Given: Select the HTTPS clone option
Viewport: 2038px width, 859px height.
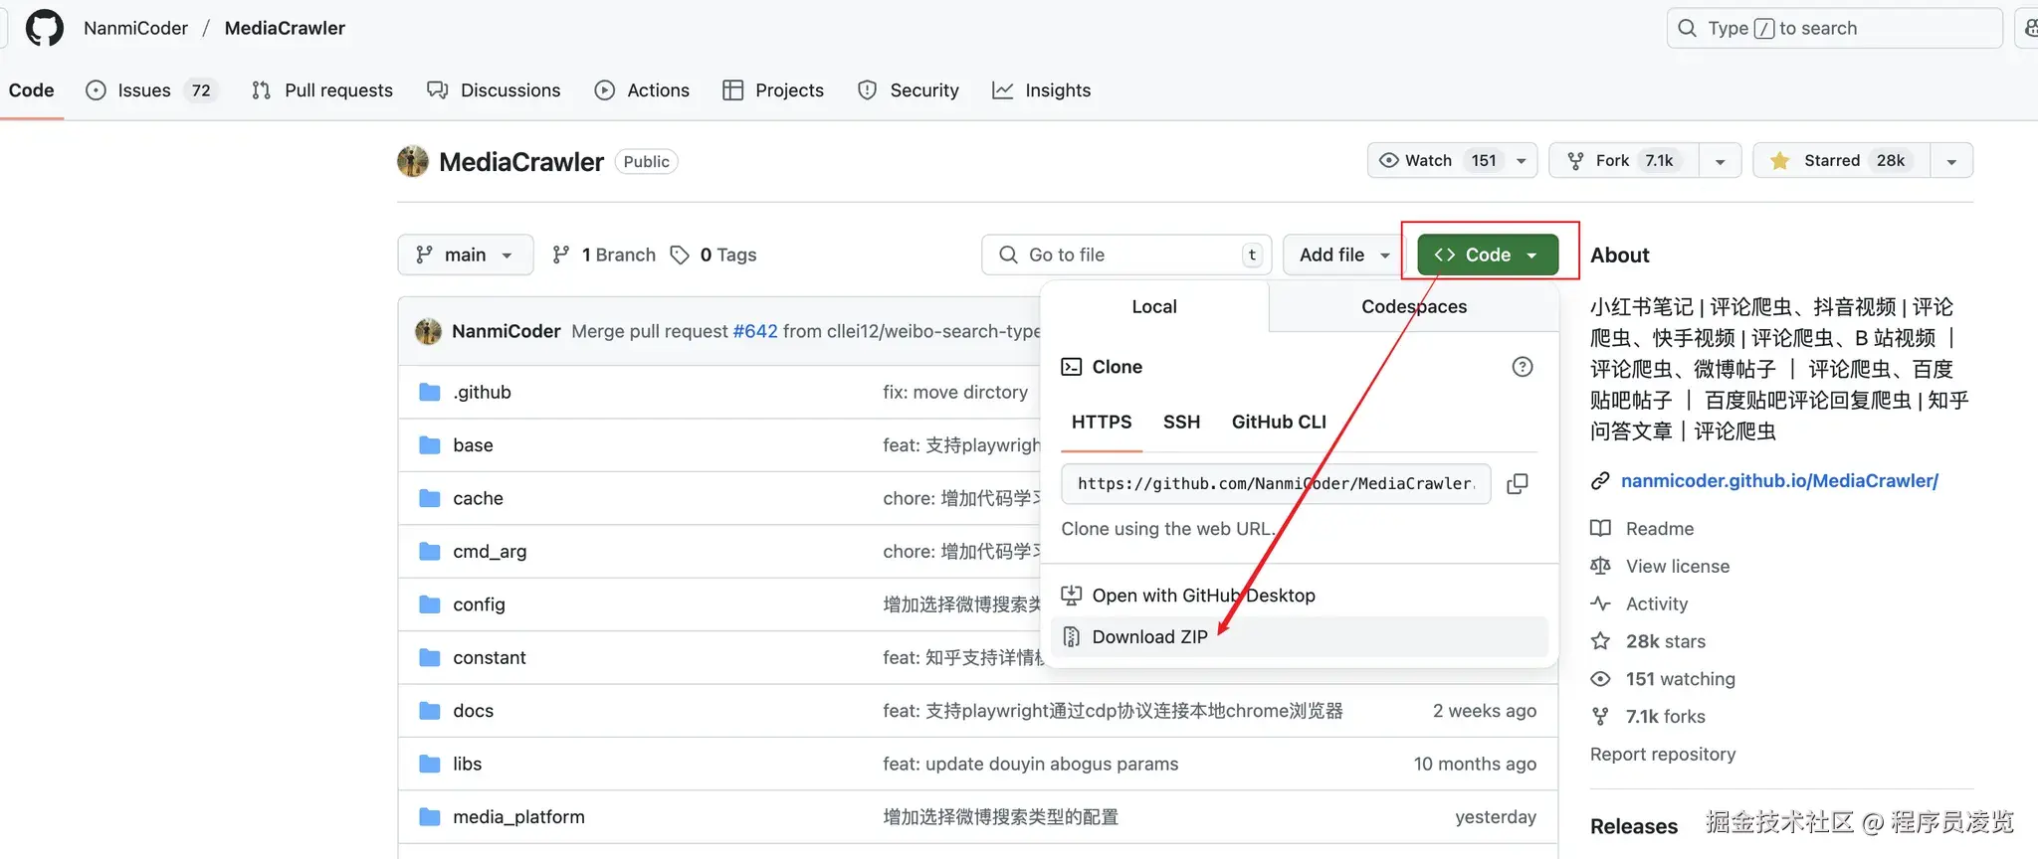Looking at the screenshot, I should (1102, 422).
